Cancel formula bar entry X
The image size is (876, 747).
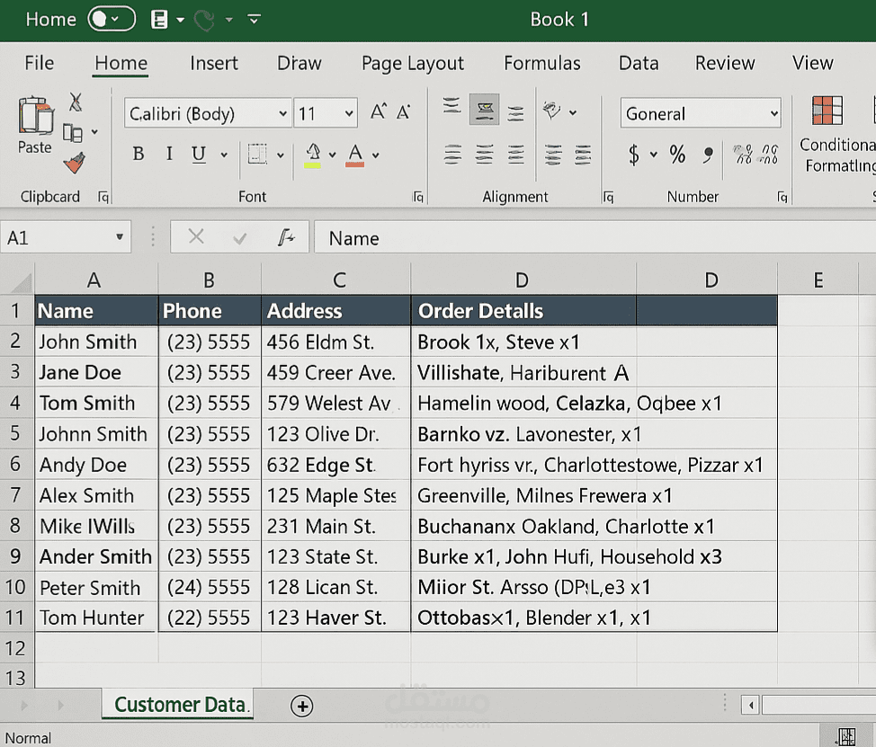[x=195, y=236]
